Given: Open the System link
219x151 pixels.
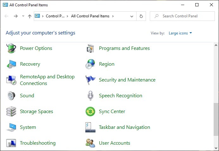Looking at the screenshot, I should tap(28, 127).
